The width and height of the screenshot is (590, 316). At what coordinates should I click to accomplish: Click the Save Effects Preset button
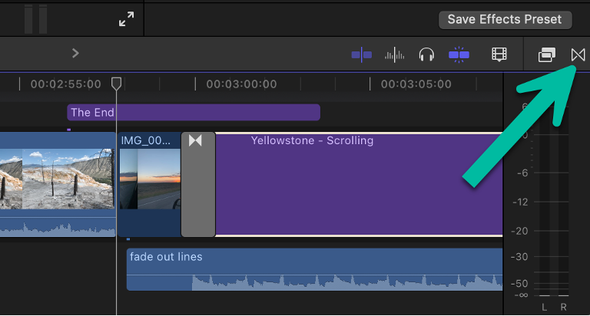pos(505,19)
